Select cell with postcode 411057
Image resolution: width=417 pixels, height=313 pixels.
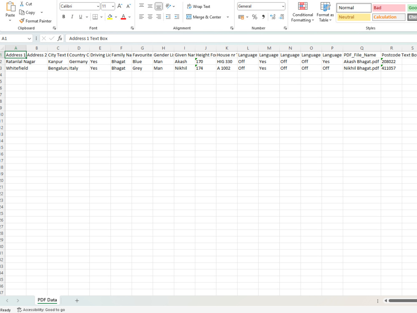point(391,68)
